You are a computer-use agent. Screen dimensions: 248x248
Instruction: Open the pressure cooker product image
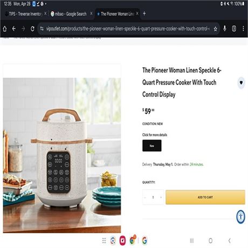point(62,155)
